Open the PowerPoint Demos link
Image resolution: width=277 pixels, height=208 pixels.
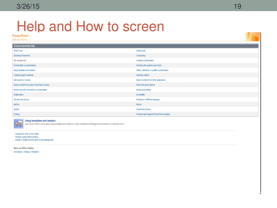click(143, 109)
